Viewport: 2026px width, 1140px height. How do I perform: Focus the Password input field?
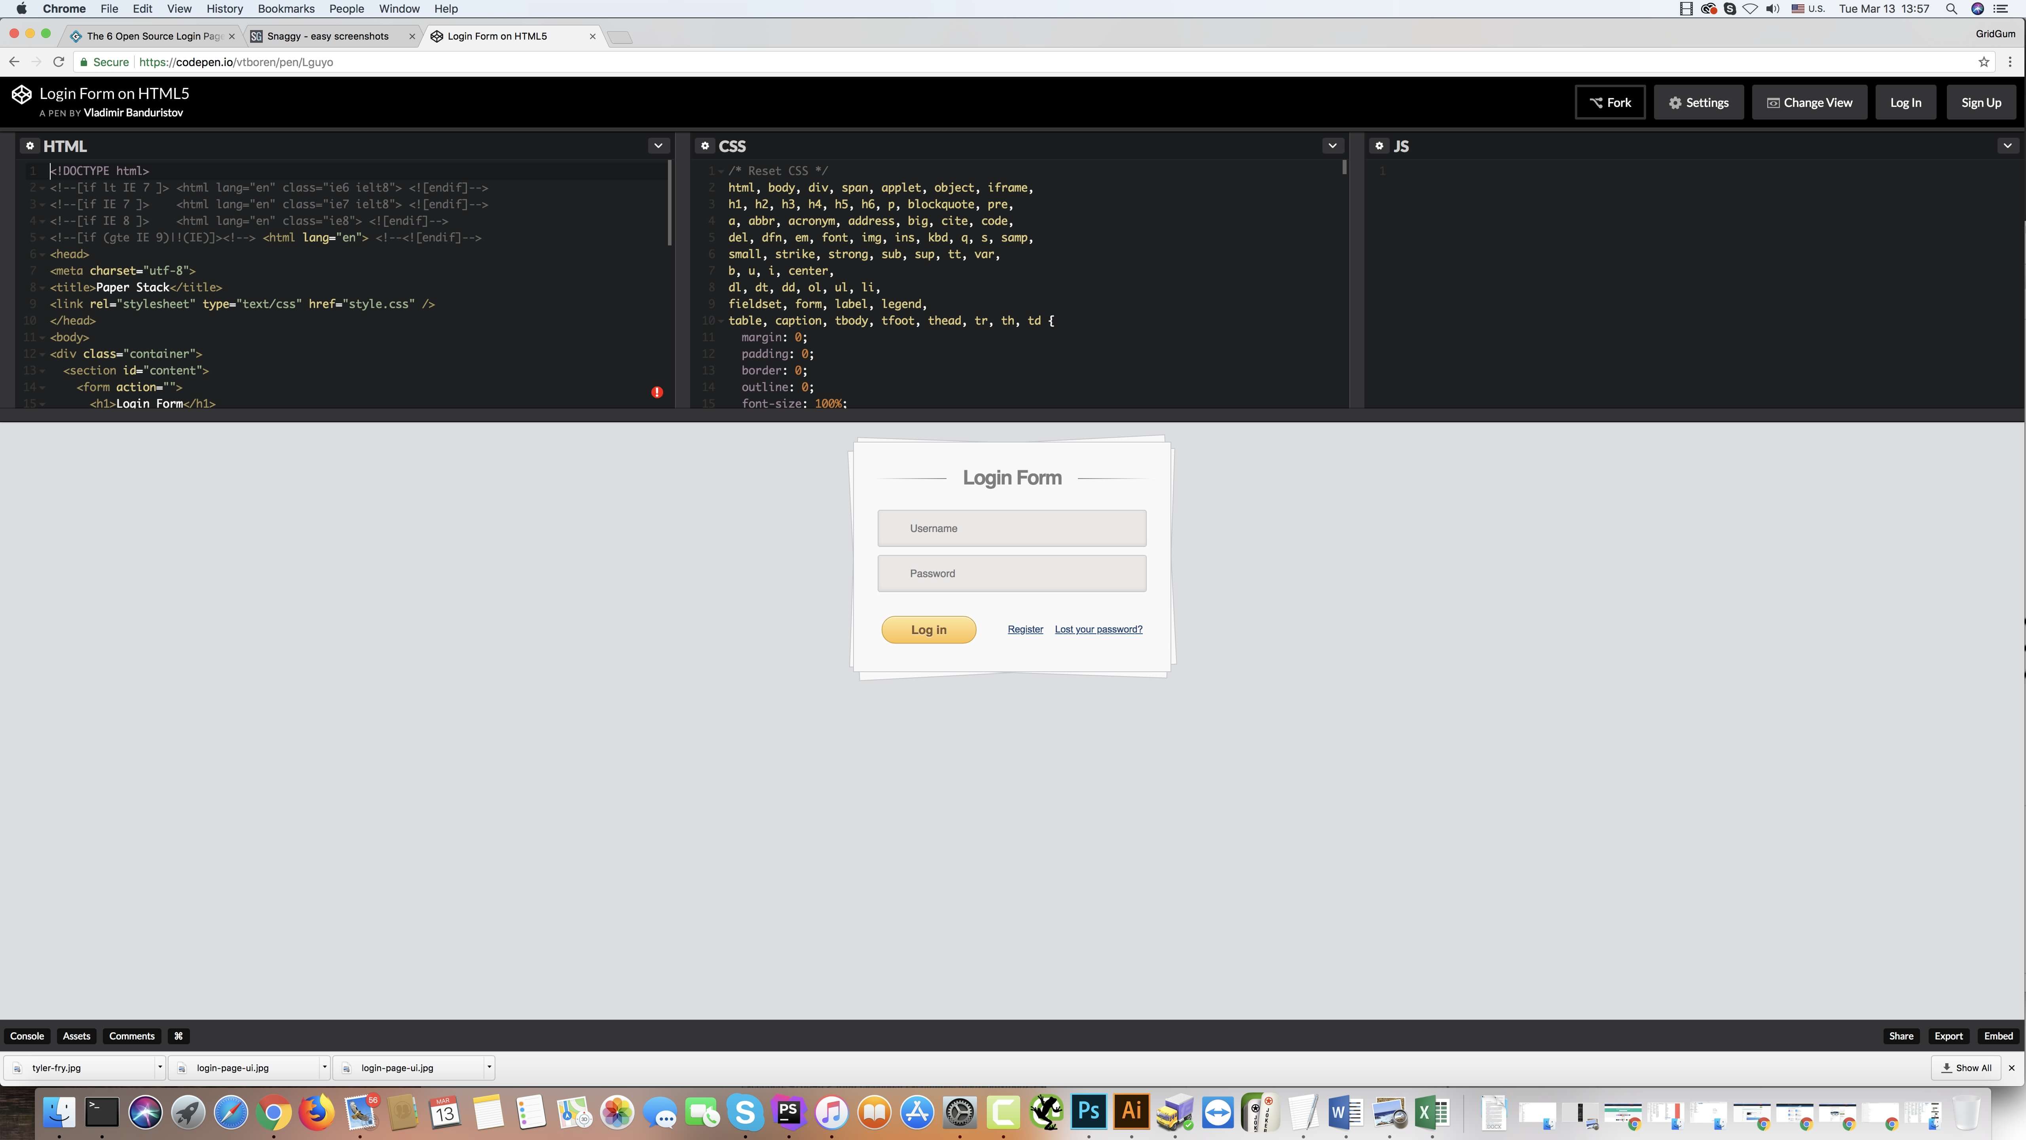pos(1012,574)
